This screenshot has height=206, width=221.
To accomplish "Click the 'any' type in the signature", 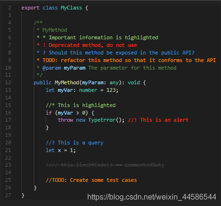I will pos(114,82).
